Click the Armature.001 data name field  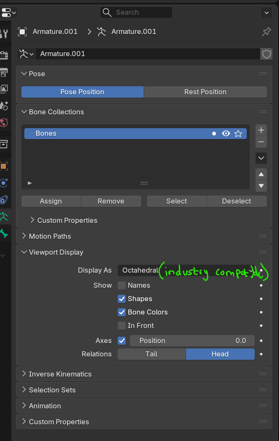(148, 54)
